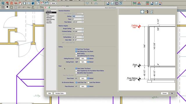Click Edit... for Floor Finish
This screenshot has height=104, width=186.
83,78
